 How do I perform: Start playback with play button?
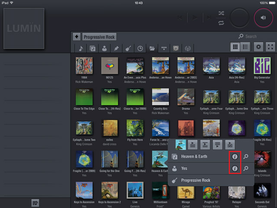pyautogui.click(x=195, y=17)
